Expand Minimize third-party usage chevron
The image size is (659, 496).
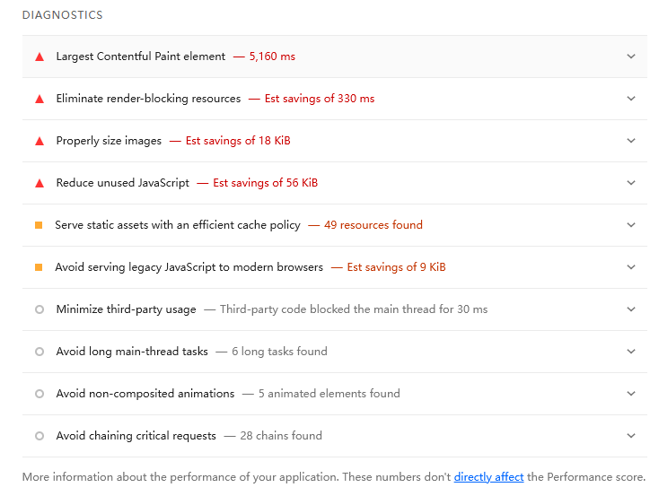631,309
